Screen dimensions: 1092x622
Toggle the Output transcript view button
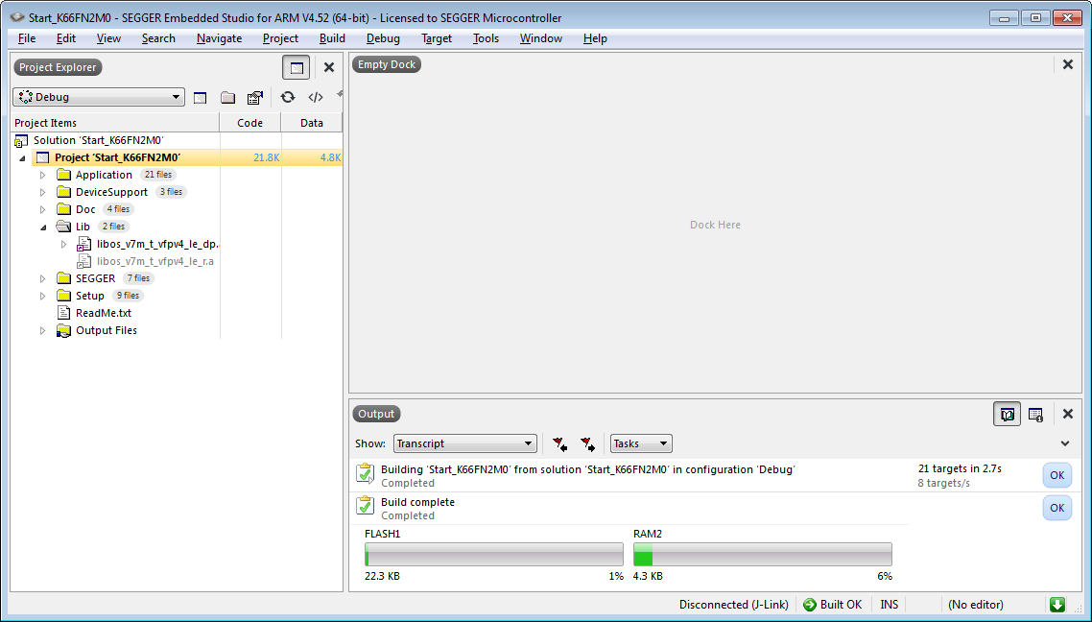[x=1007, y=414]
